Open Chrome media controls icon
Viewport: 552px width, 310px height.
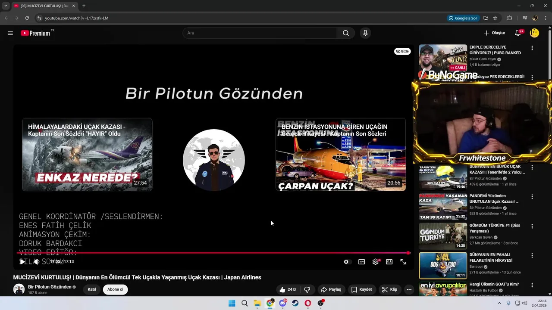pyautogui.click(x=525, y=18)
